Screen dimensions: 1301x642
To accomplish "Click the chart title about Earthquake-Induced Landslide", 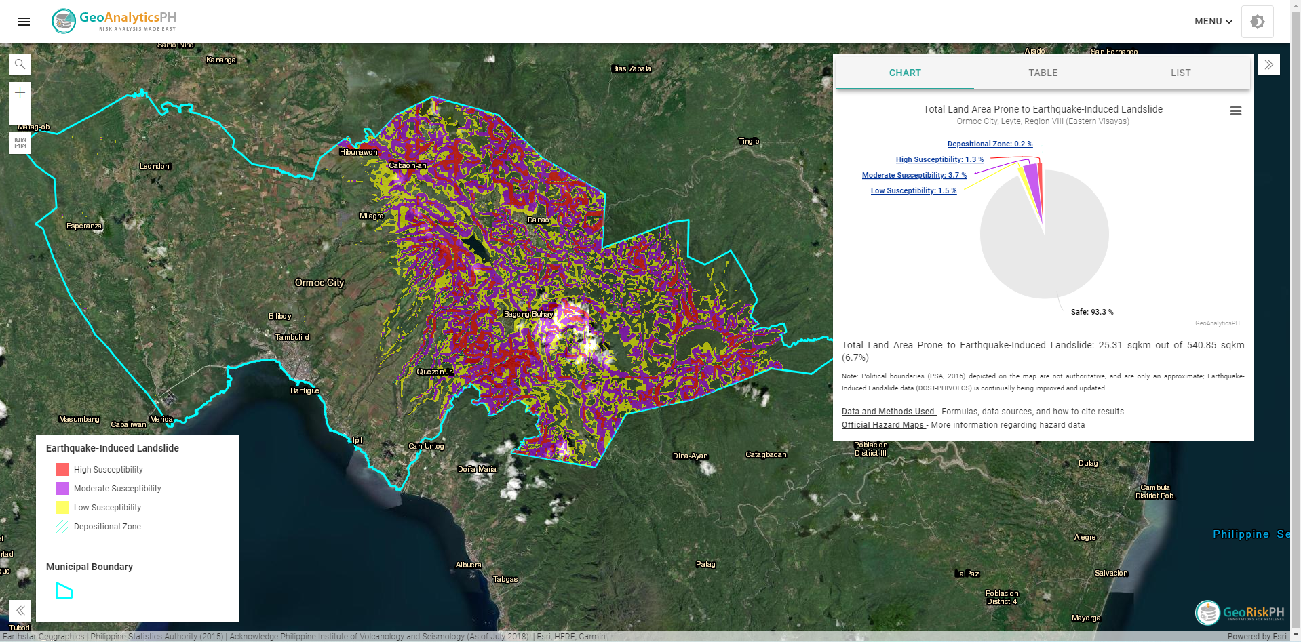I will click(1043, 109).
